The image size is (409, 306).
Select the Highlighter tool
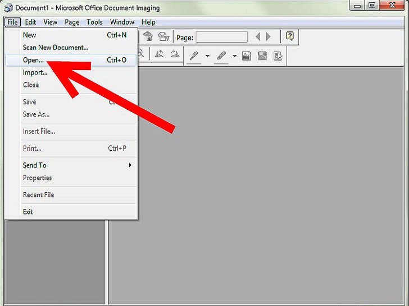(221, 55)
